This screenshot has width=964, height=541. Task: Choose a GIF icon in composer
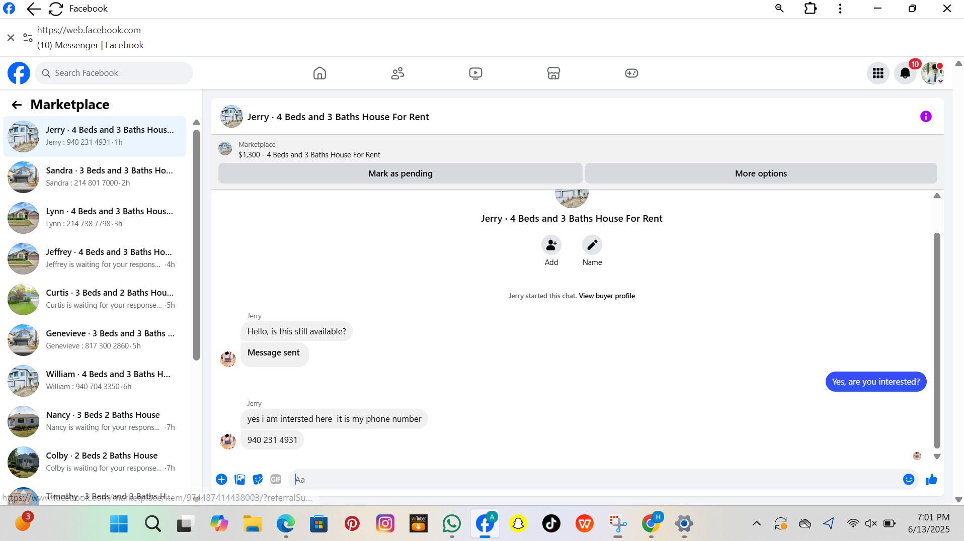pos(276,480)
